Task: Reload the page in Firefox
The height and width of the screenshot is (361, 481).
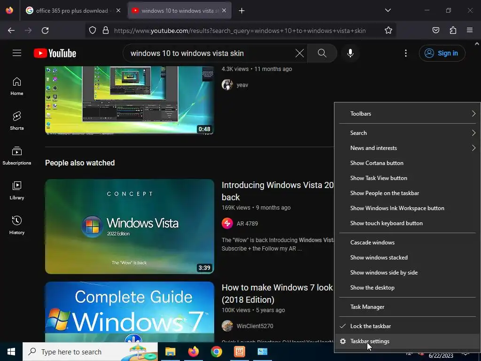Action: [x=45, y=31]
